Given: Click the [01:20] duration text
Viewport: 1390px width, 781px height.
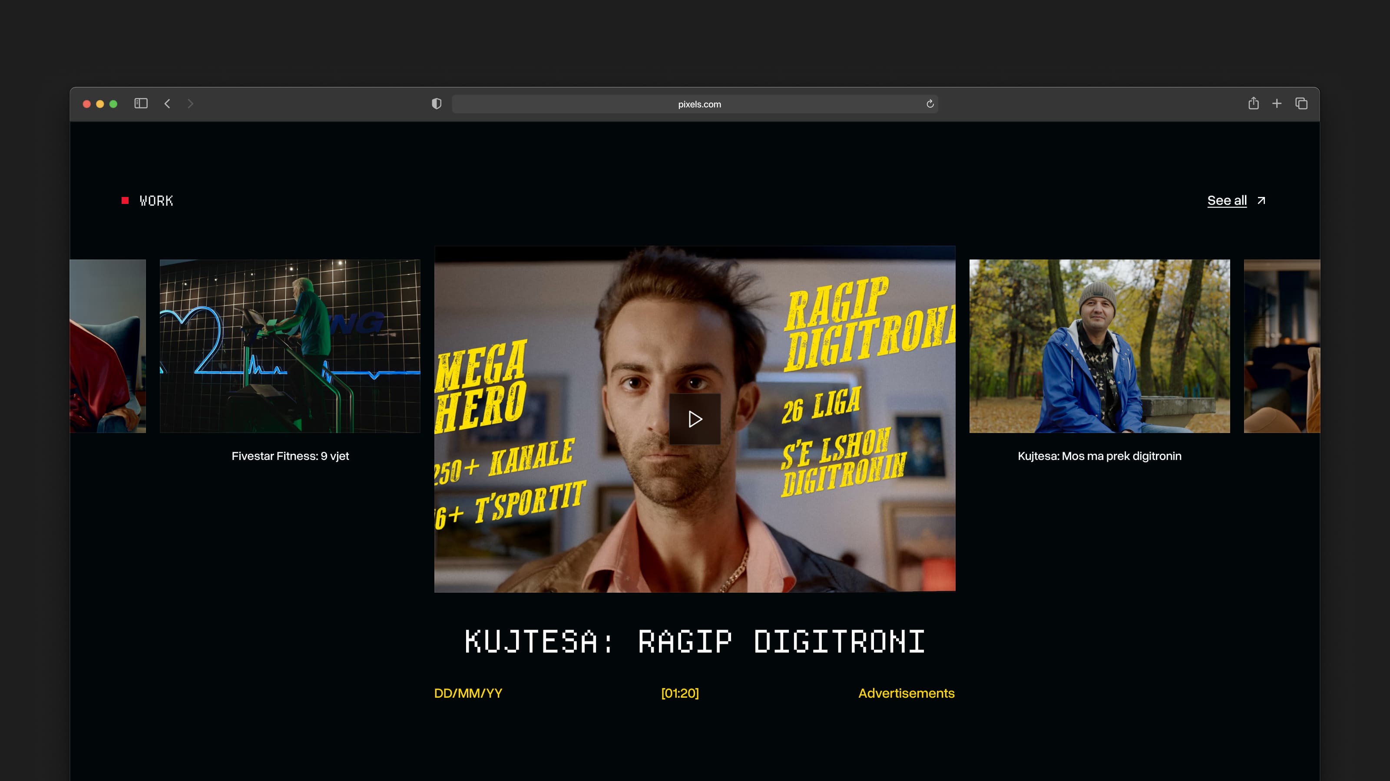Looking at the screenshot, I should tap(680, 693).
